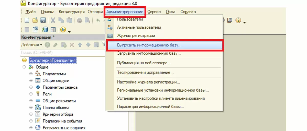Click the Print preview icon
This screenshot has width=307, height=131.
(87, 20)
